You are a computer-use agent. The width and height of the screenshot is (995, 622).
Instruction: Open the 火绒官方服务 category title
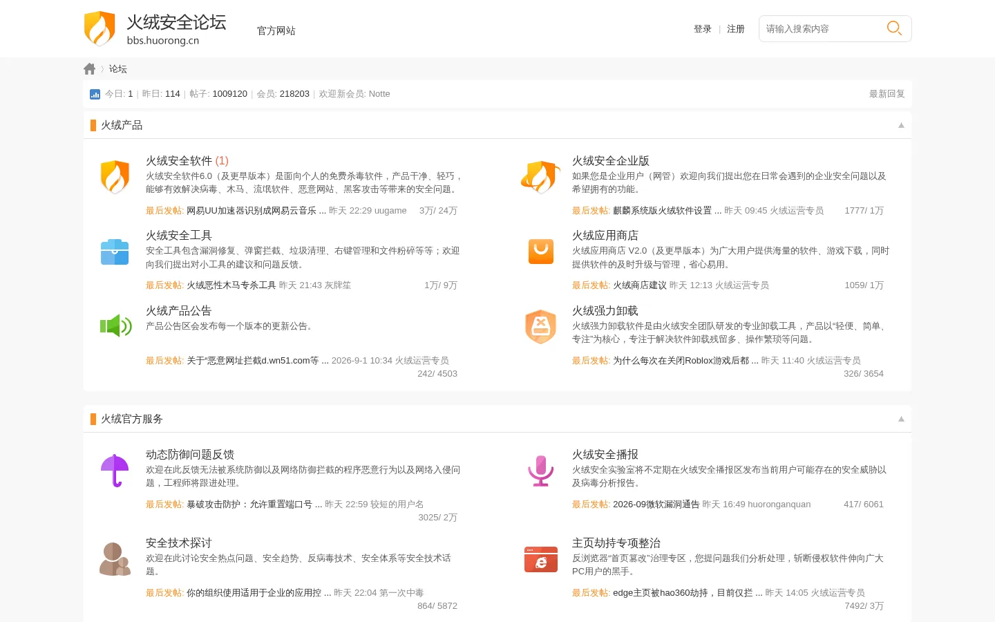click(132, 419)
